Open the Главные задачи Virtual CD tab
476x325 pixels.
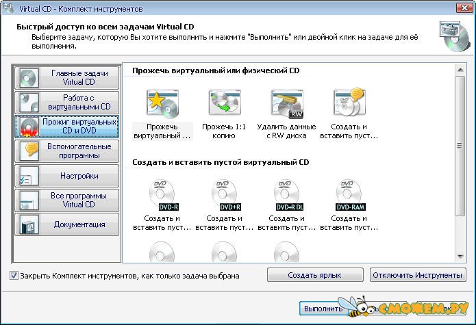67,77
